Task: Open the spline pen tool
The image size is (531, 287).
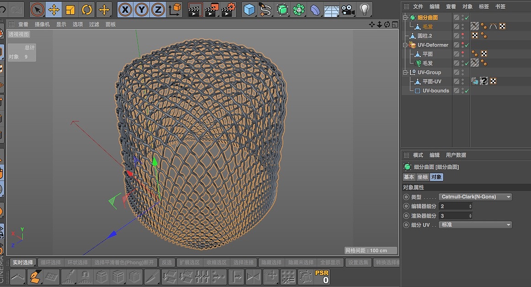Action: click(266, 10)
